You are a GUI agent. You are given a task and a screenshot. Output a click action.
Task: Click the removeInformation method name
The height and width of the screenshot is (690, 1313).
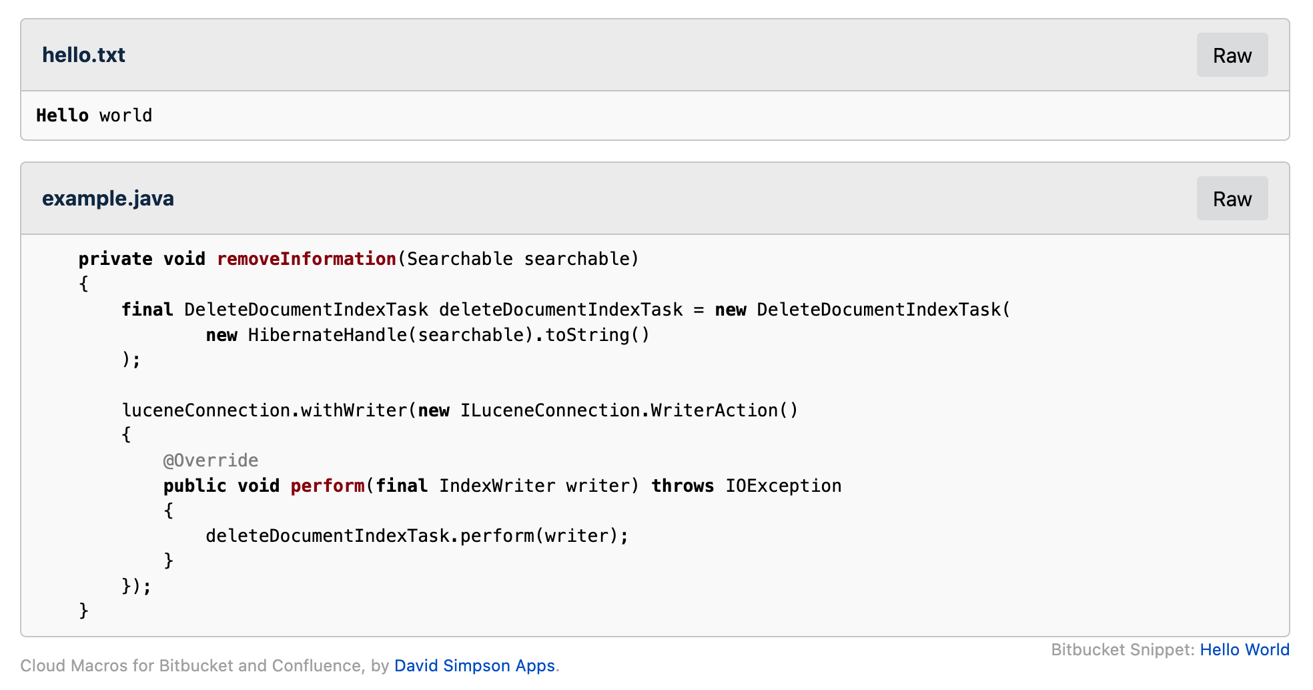pyautogui.click(x=306, y=259)
